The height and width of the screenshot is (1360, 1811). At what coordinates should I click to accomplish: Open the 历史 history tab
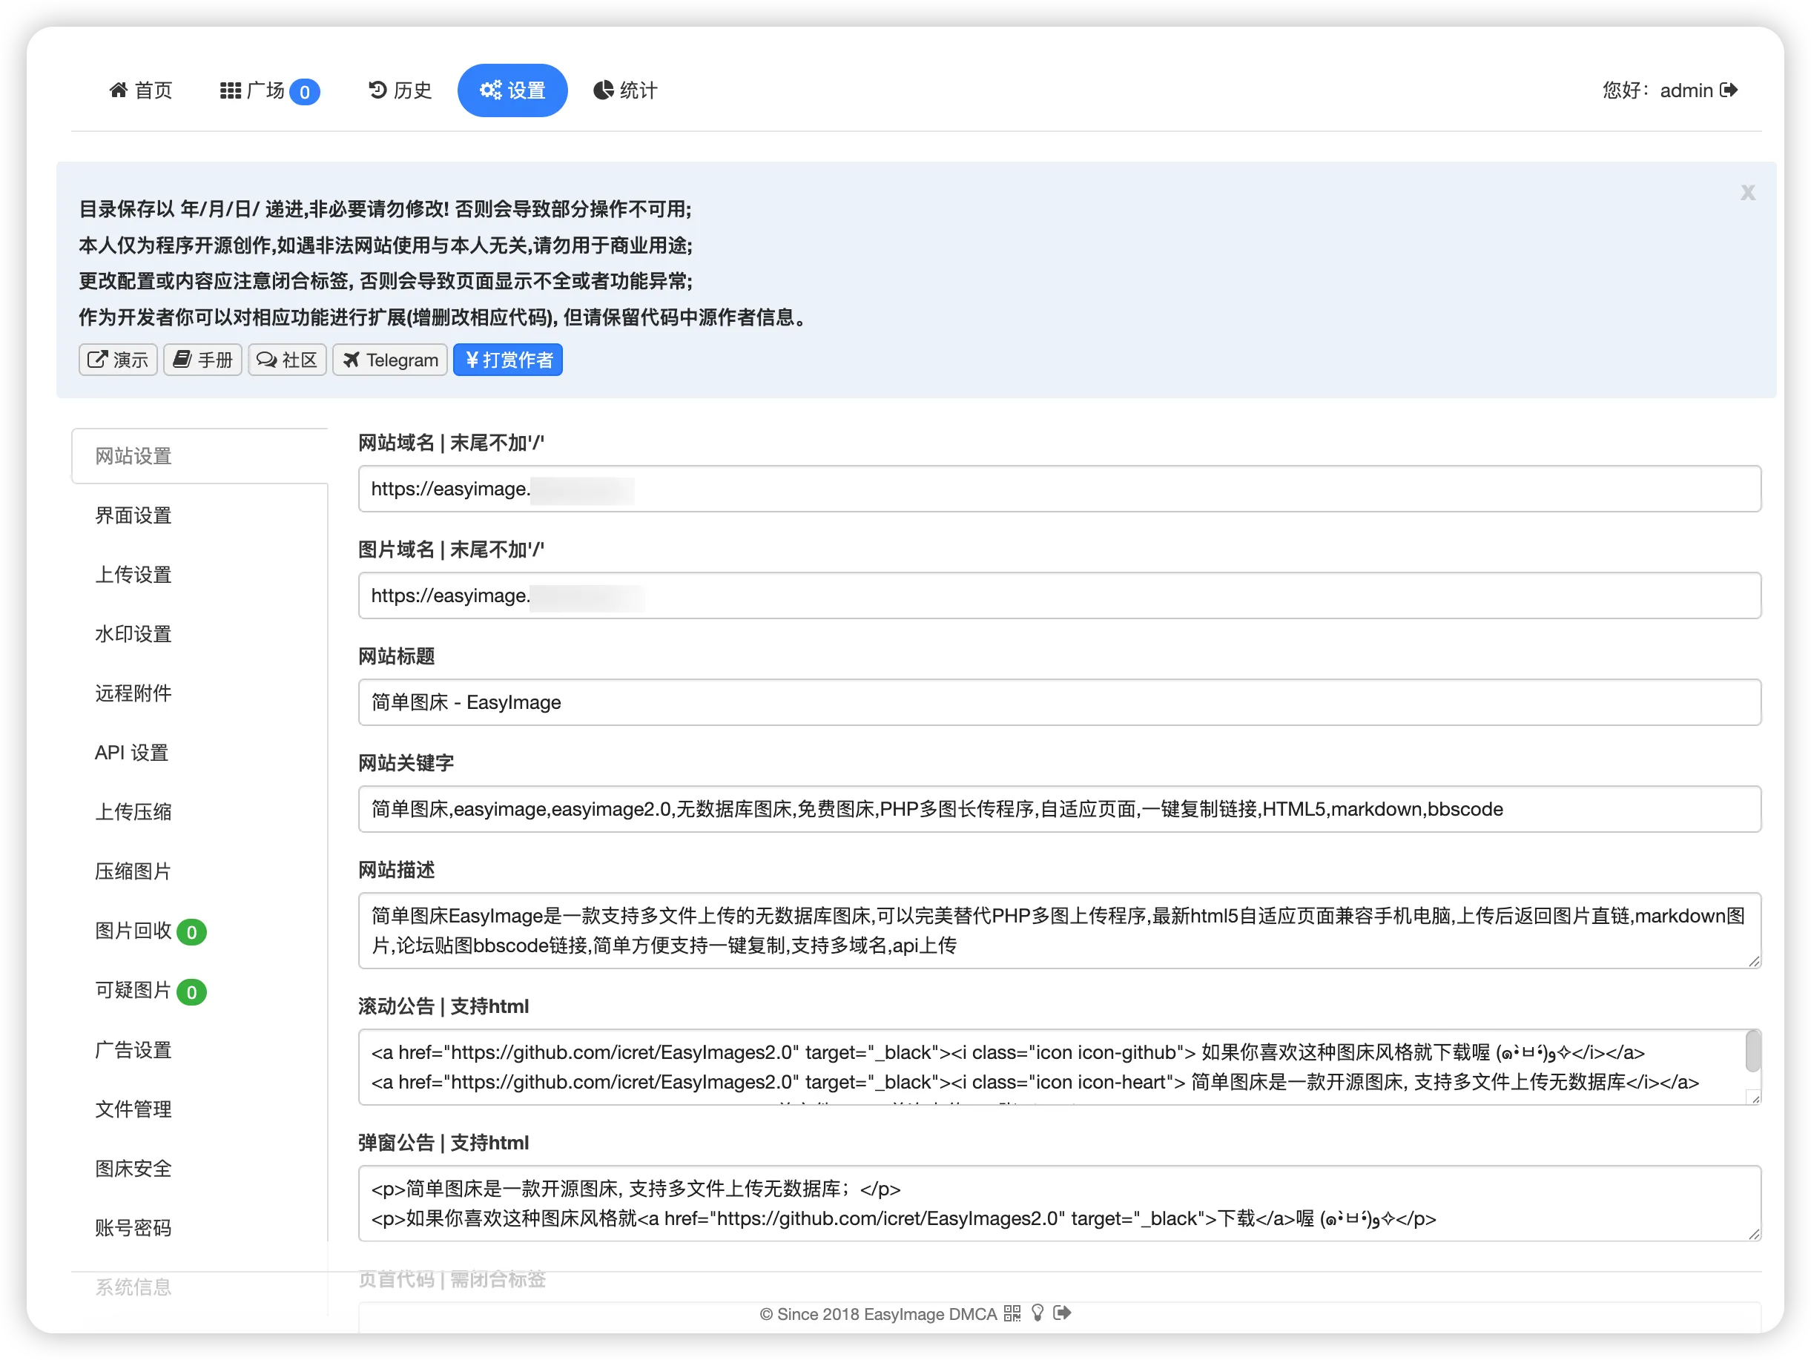[400, 90]
